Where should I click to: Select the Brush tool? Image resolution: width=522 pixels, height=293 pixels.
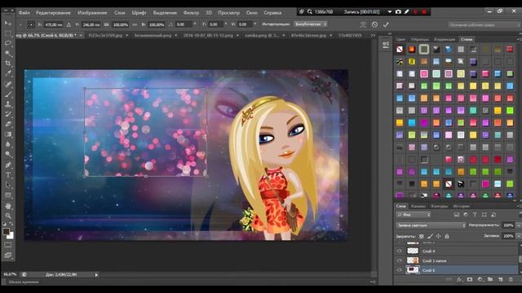(8, 94)
